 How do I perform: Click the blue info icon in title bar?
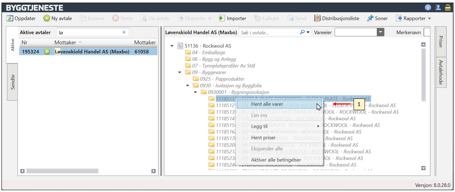click(x=428, y=8)
